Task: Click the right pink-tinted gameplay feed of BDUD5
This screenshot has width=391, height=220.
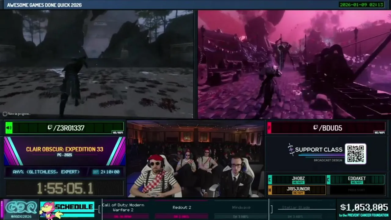Action: [294, 64]
